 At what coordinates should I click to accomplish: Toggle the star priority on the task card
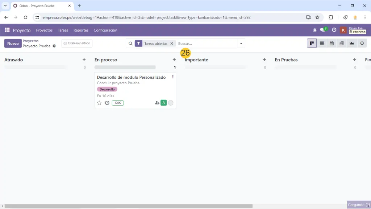99,103
